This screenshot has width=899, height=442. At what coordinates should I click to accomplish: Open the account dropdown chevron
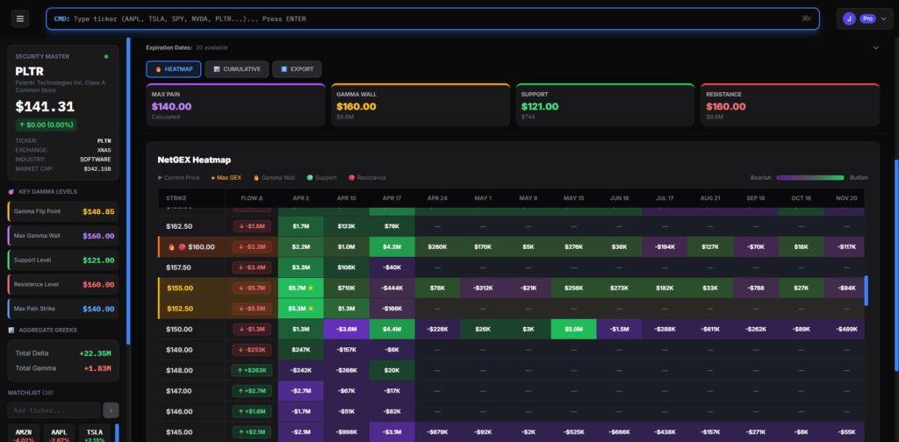tap(883, 19)
